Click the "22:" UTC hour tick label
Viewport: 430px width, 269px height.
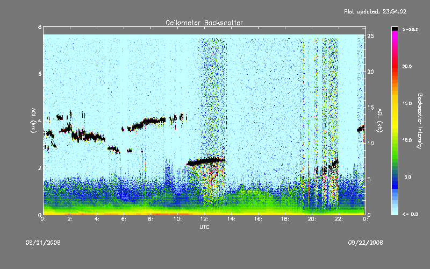(339, 219)
